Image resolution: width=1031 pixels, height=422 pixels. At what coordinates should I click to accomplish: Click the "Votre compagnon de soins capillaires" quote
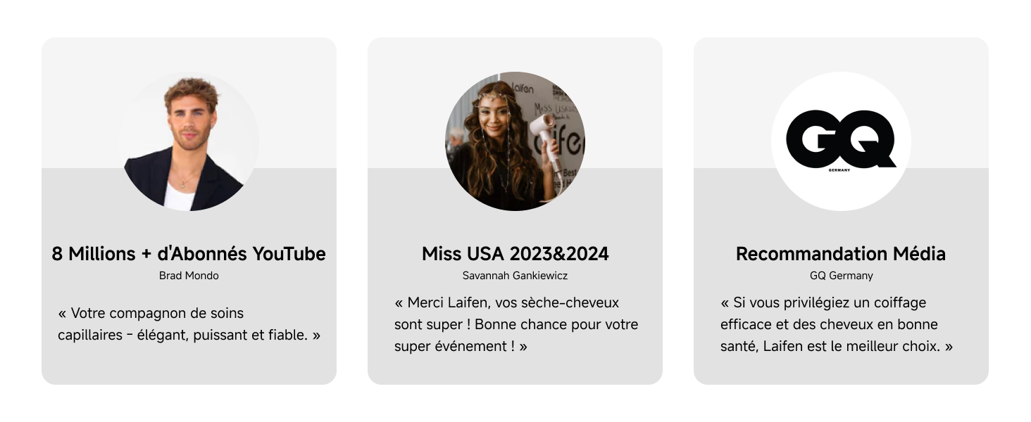click(189, 324)
